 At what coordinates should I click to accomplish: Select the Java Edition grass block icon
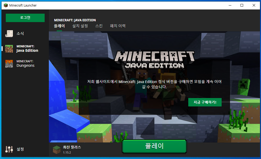click(9, 49)
